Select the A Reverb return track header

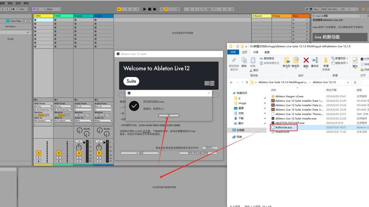[x=261, y=16]
